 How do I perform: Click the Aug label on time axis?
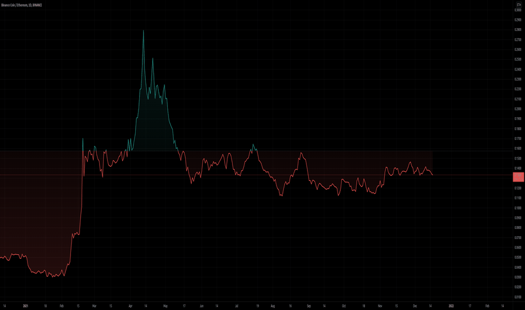tap(273, 306)
